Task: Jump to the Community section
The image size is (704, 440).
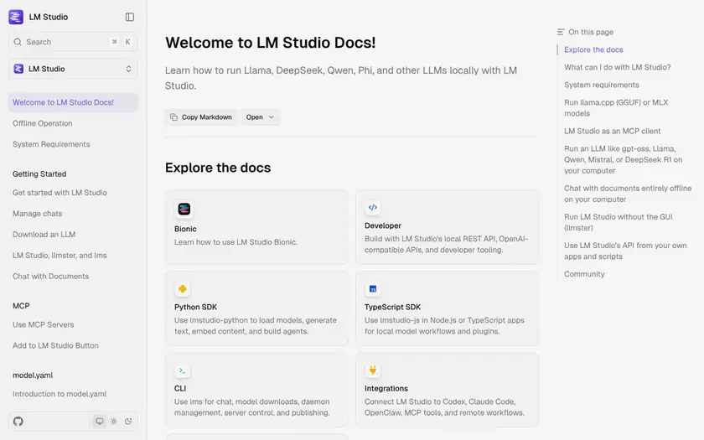Action: tap(584, 274)
